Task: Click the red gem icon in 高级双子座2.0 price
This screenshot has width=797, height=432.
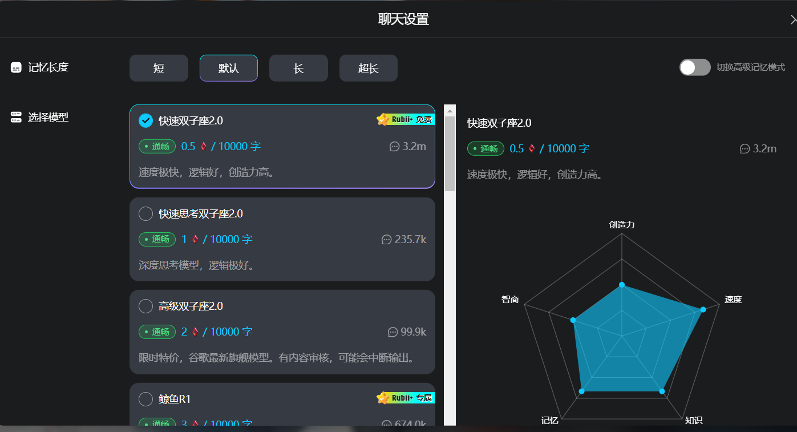Action: tap(195, 332)
